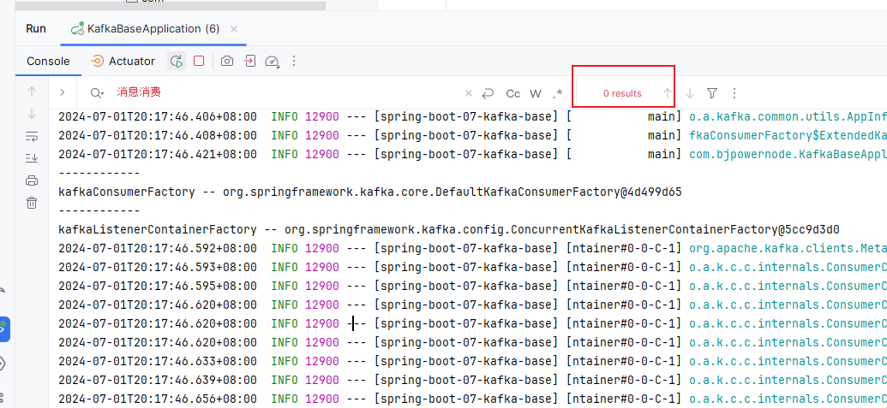
Task: Click Up the Stack Trace arrow
Action: [32, 91]
